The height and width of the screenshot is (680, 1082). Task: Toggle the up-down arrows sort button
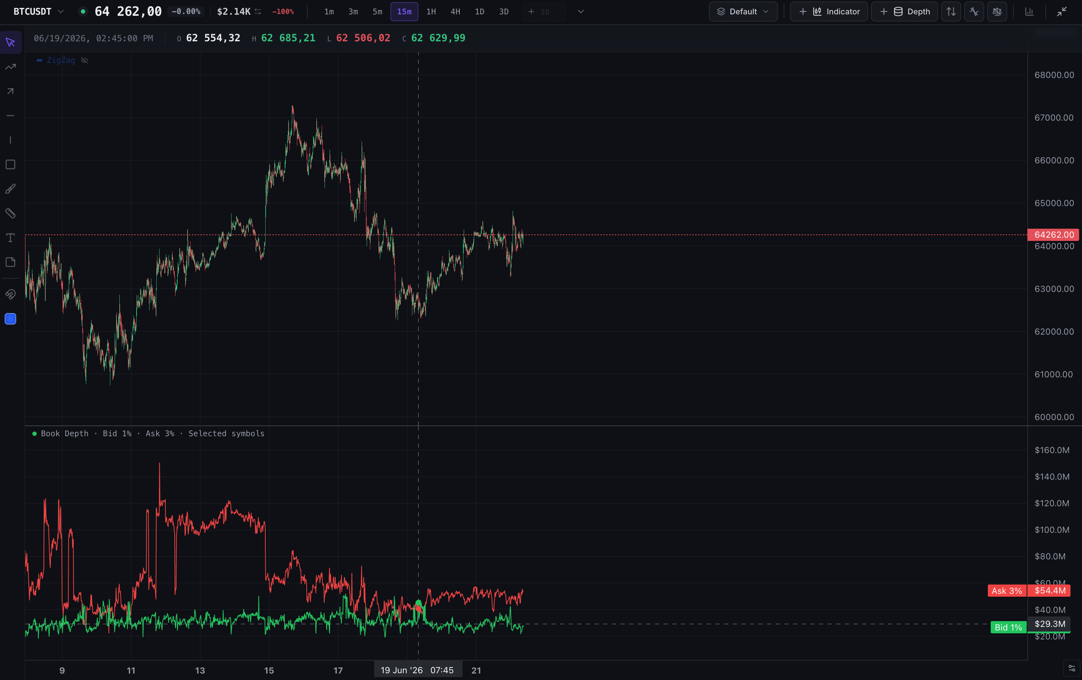coord(951,12)
